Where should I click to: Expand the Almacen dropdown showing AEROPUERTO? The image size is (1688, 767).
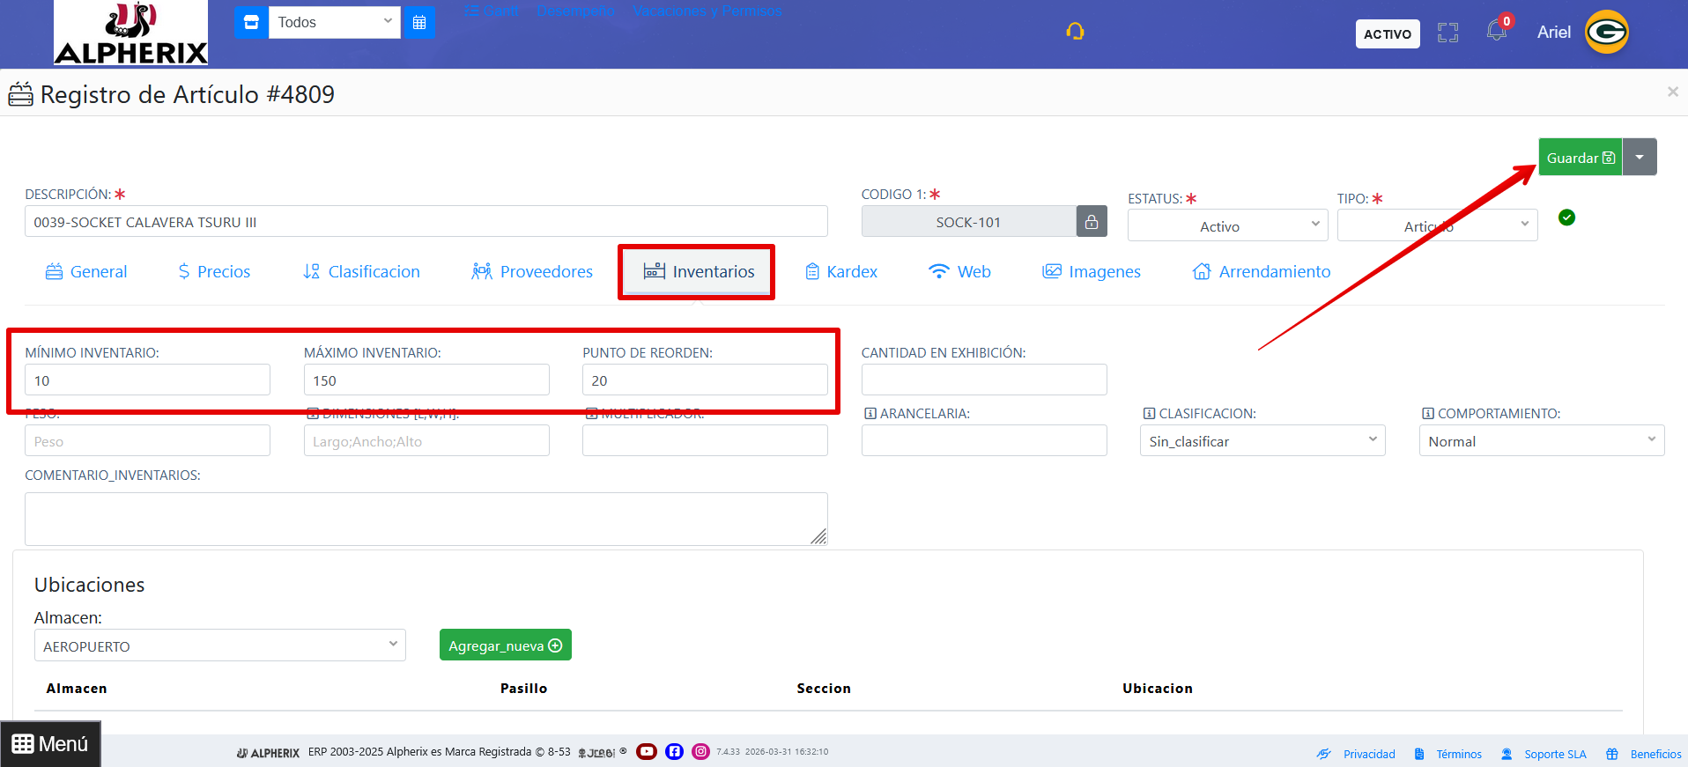219,645
